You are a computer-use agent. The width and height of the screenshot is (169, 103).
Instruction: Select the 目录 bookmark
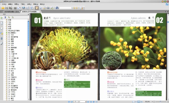(10, 29)
